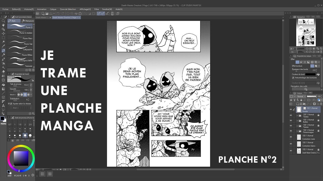Click the Clip Studio launcher icon
This screenshot has width=323, height=181.
(38, 14)
